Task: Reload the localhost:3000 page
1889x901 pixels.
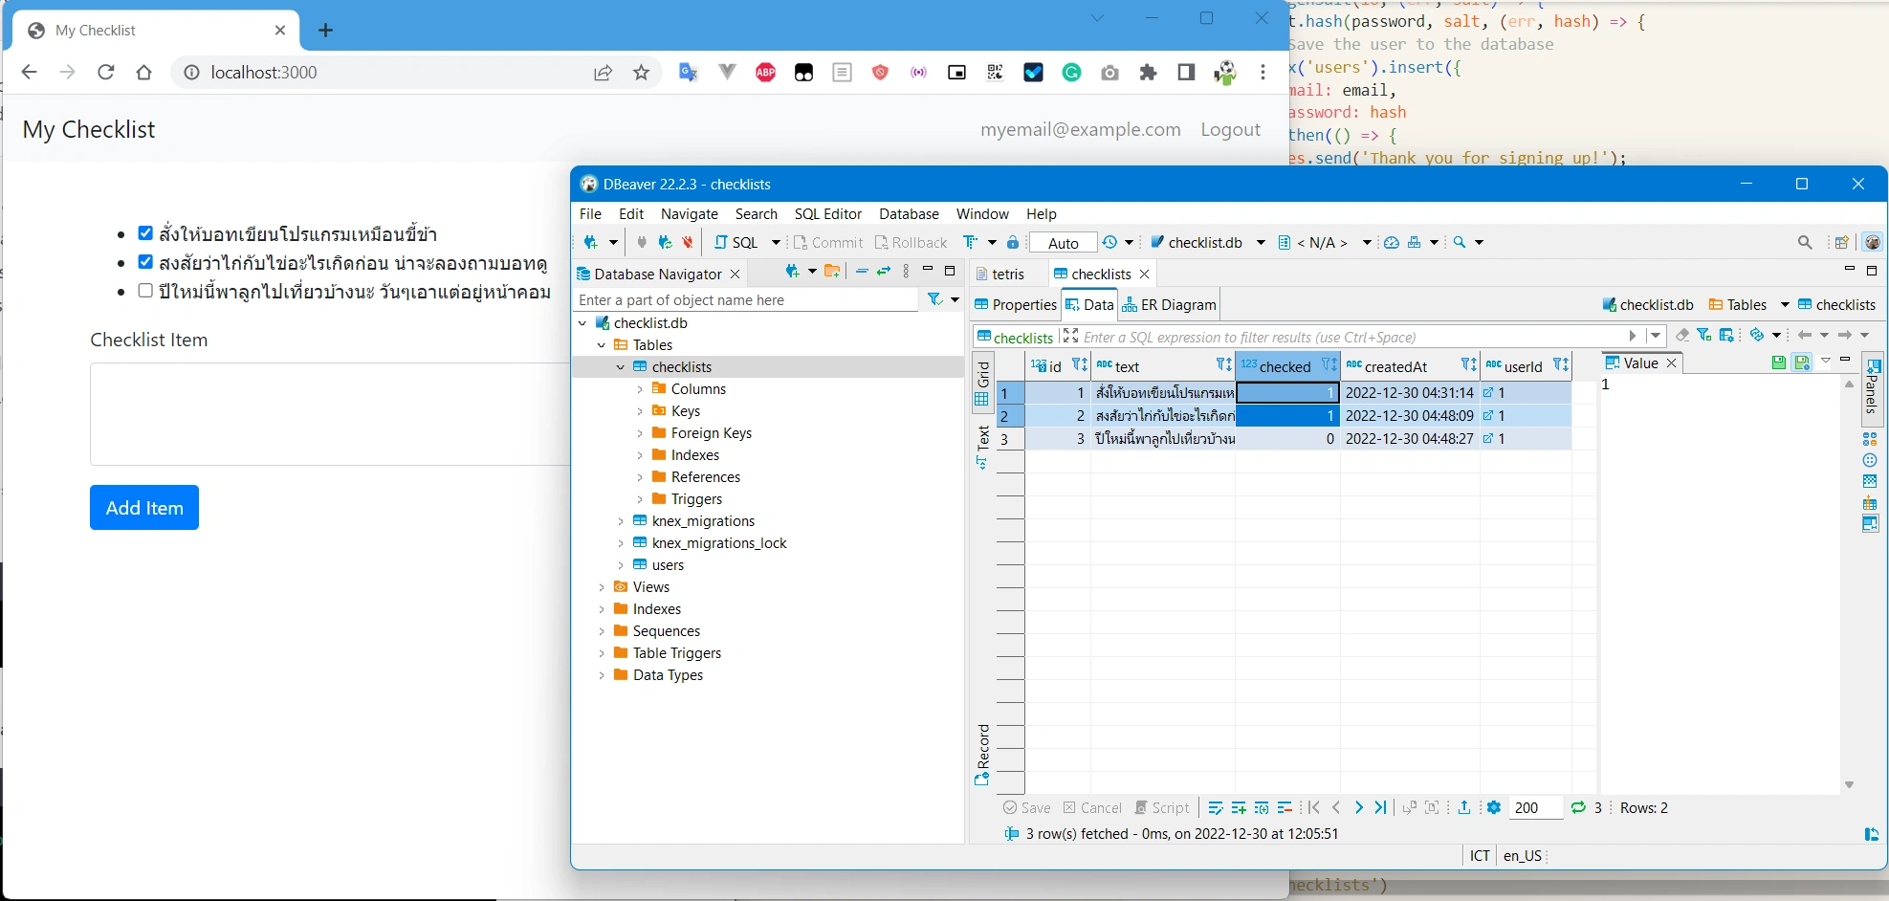Action: (x=105, y=73)
